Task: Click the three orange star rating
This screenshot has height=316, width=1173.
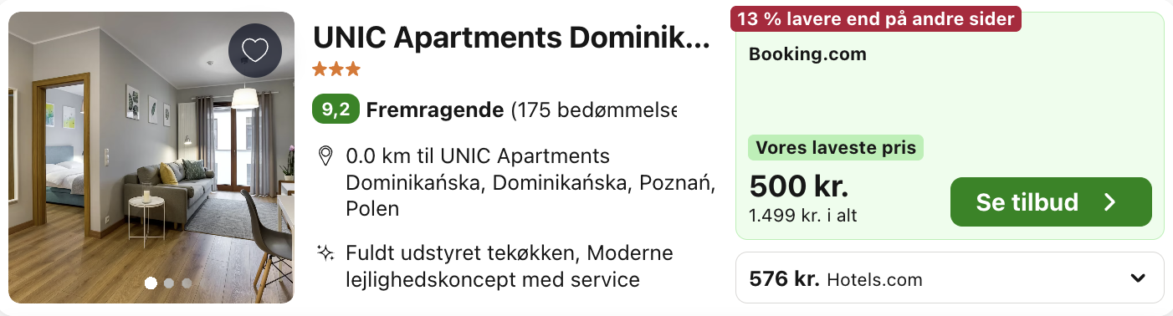Action: (x=336, y=69)
